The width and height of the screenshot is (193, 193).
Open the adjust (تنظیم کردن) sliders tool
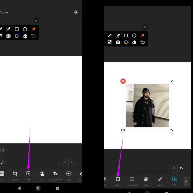[132, 181]
